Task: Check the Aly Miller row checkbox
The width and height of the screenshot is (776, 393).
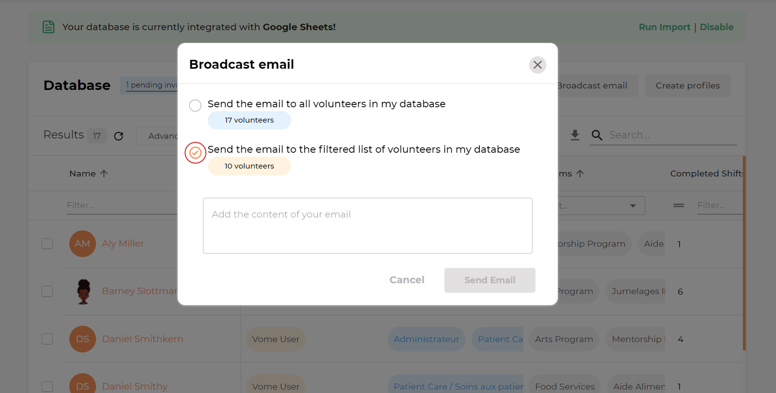Action: coord(47,244)
